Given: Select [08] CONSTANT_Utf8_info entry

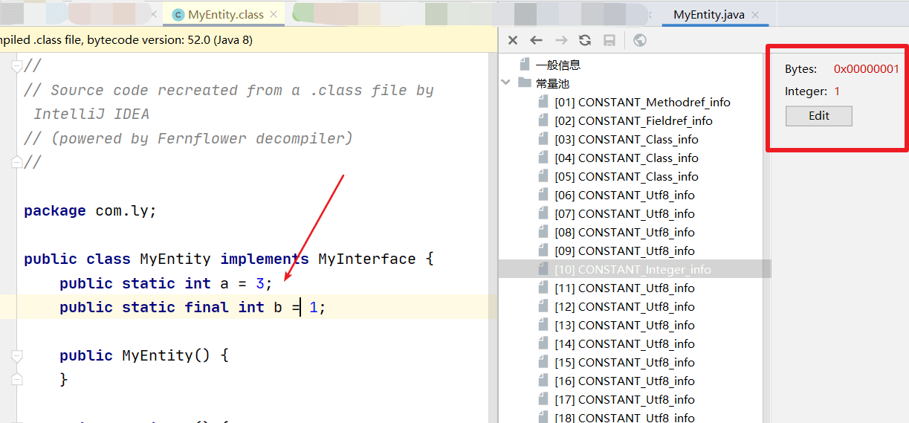Looking at the screenshot, I should 624,233.
